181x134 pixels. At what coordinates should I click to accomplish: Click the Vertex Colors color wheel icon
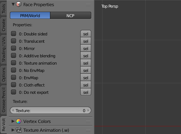19,121
